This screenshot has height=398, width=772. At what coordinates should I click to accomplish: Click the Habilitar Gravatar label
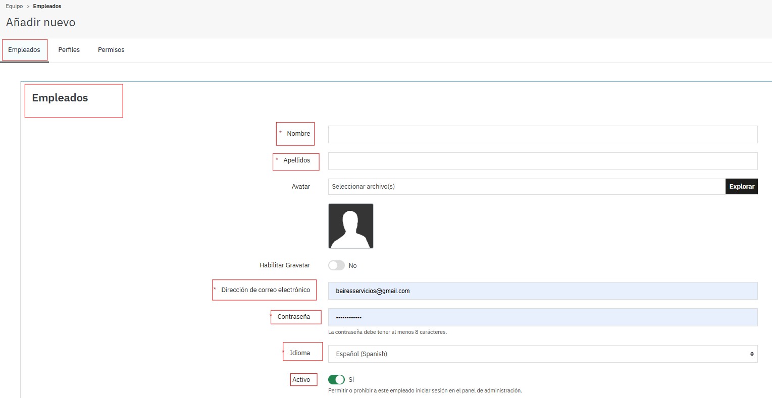[x=285, y=265]
